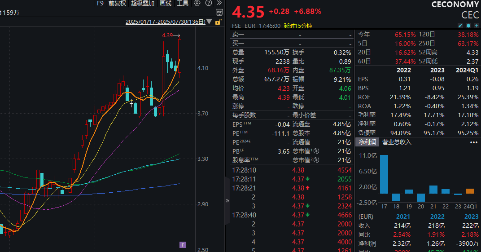Click the 最低 value 4.01

(x=345, y=97)
